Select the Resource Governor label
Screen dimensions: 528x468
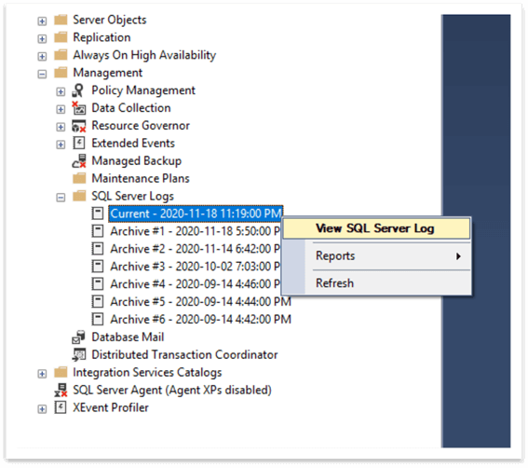pyautogui.click(x=141, y=126)
